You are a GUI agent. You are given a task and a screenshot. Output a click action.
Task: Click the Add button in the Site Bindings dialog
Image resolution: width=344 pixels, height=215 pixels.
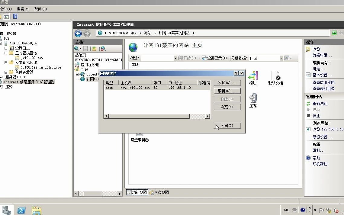(x=227, y=83)
